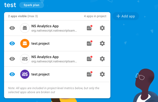Click the Add app button
This screenshot has height=102, width=158.
click(126, 16)
